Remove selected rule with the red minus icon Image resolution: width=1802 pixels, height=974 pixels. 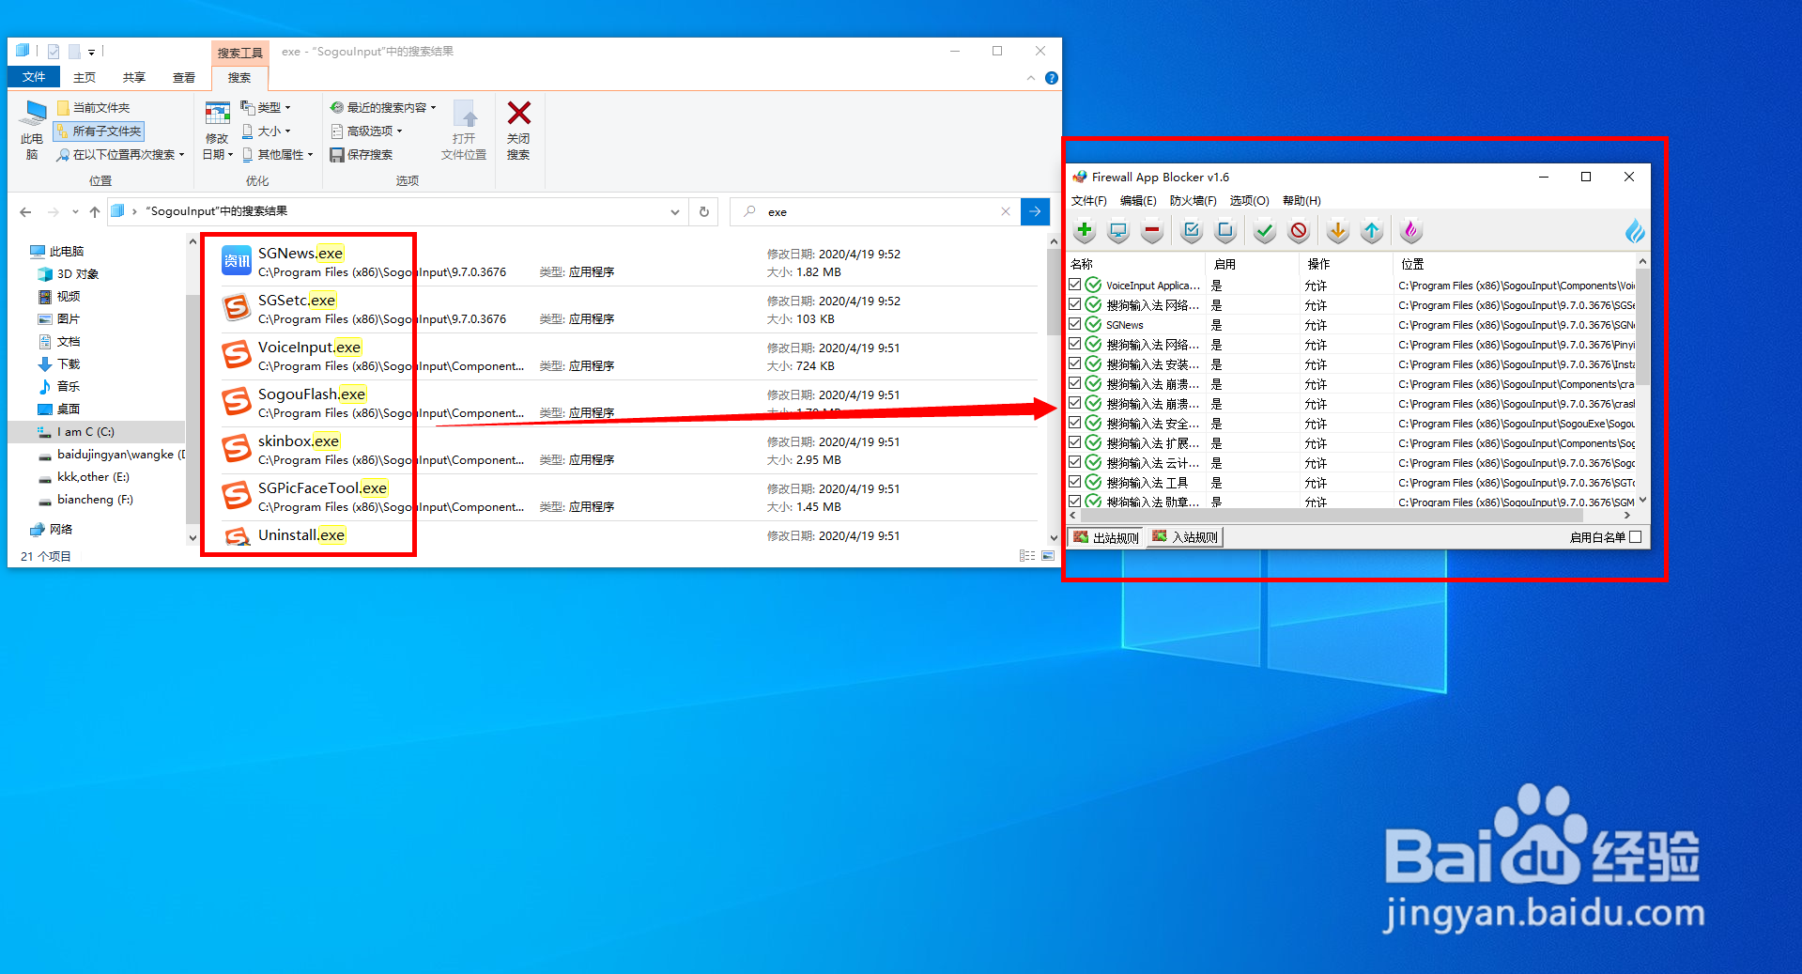tap(1152, 230)
